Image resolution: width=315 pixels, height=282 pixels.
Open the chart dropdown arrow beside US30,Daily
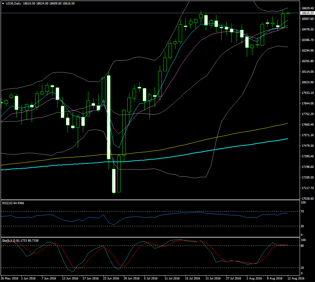click(x=3, y=4)
